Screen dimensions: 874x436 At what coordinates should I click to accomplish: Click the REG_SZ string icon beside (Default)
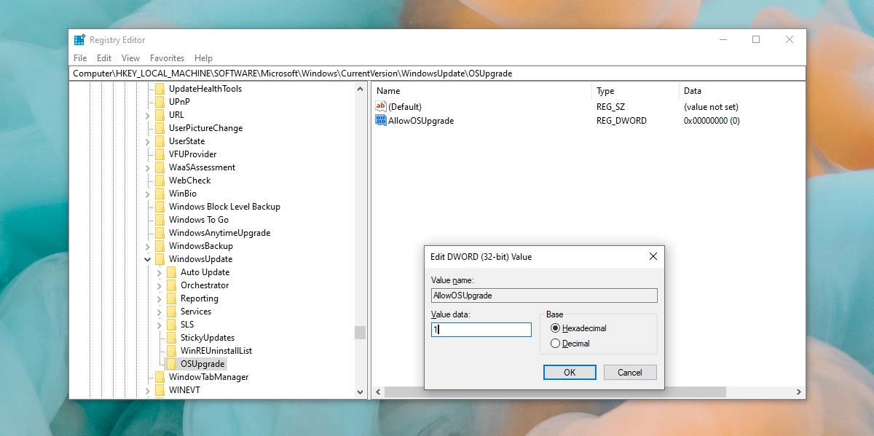[380, 106]
